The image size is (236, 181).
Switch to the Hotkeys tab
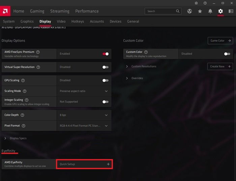(78, 21)
